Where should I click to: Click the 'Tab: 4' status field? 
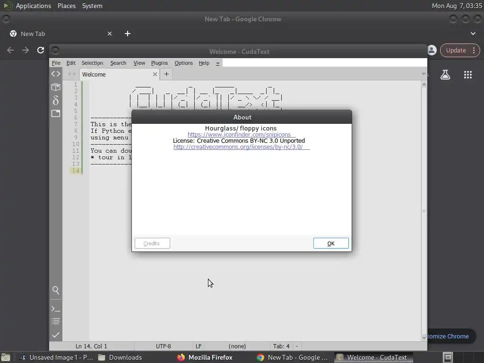pyautogui.click(x=281, y=346)
